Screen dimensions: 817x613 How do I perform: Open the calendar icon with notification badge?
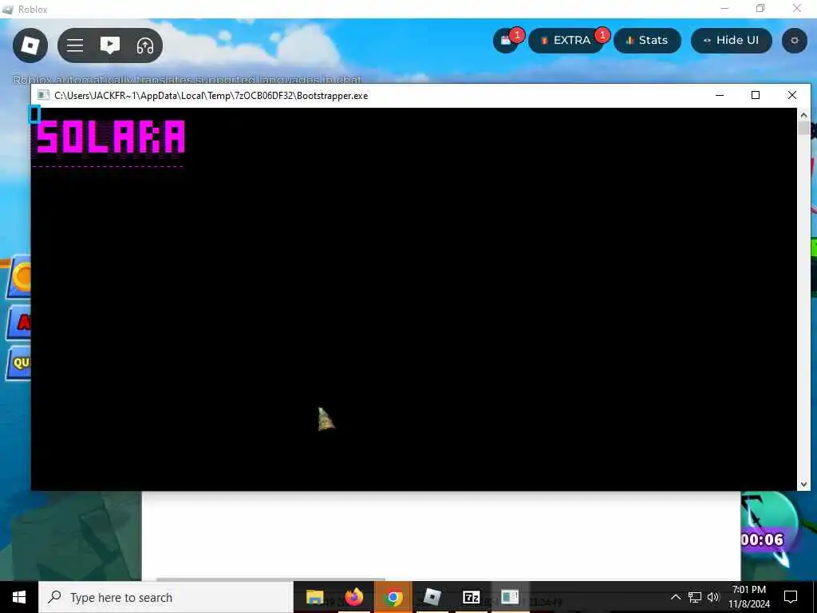506,41
